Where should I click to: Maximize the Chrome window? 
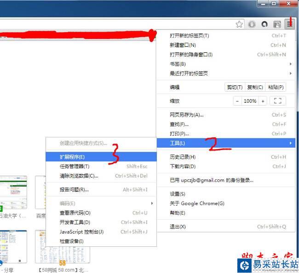[274, 3]
